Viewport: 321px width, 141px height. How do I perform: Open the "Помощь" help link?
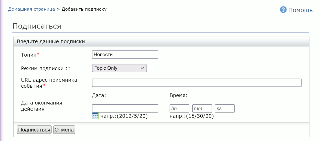[x=300, y=10]
